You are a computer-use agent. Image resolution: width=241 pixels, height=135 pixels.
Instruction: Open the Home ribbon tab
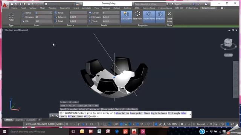(14, 8)
